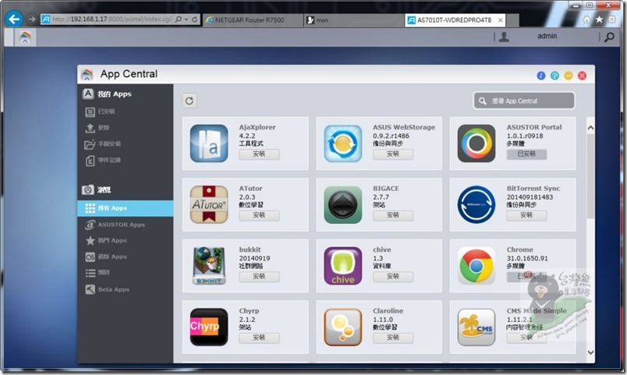Open the ASUS WebStorage app icon
The height and width of the screenshot is (375, 627).
pos(342,143)
